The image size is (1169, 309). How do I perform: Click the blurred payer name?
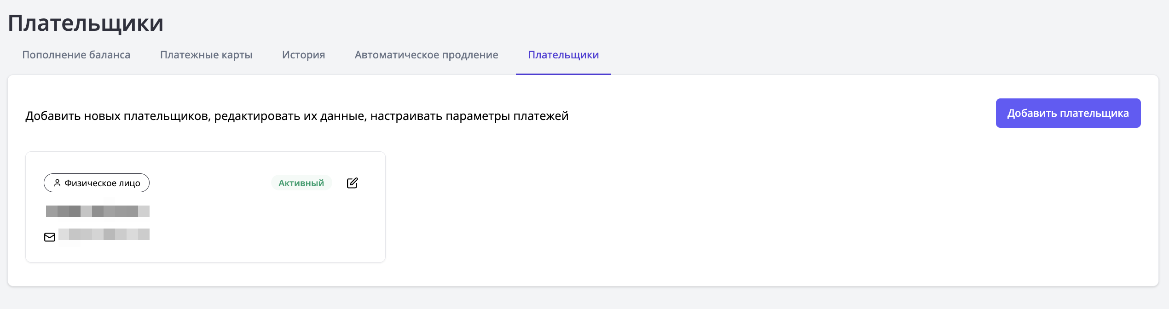click(x=98, y=211)
